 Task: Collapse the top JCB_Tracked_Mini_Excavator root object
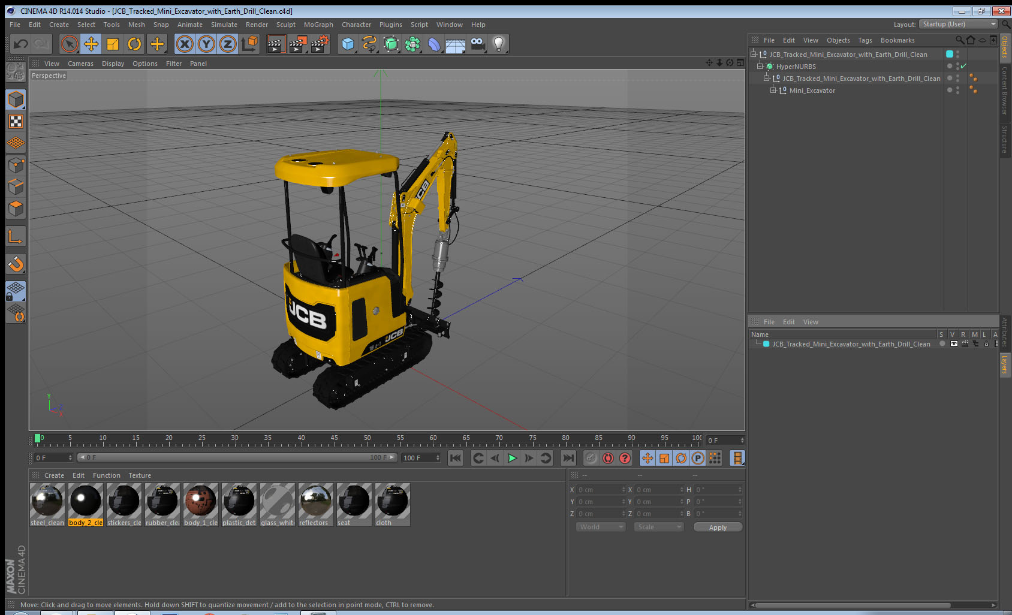pyautogui.click(x=753, y=54)
